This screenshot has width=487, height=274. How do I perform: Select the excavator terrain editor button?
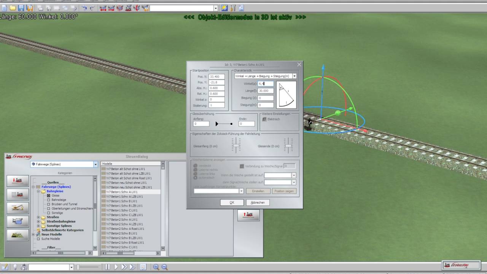click(x=18, y=208)
